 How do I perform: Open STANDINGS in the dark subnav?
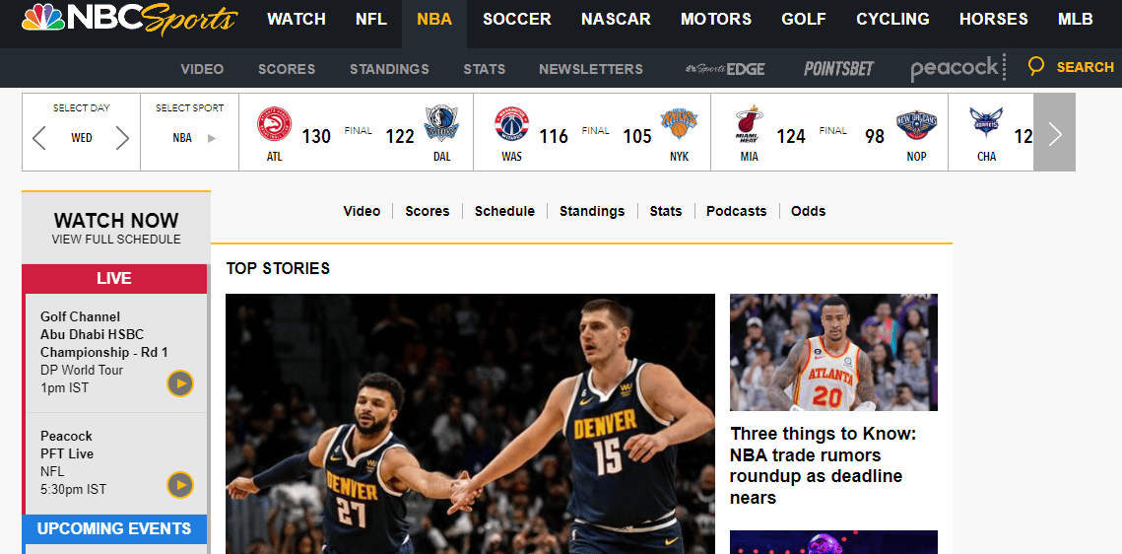click(389, 69)
